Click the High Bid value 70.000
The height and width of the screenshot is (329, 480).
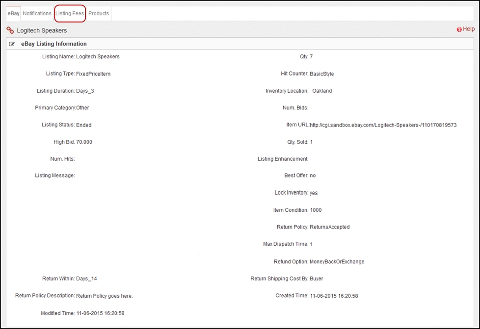[84, 142]
